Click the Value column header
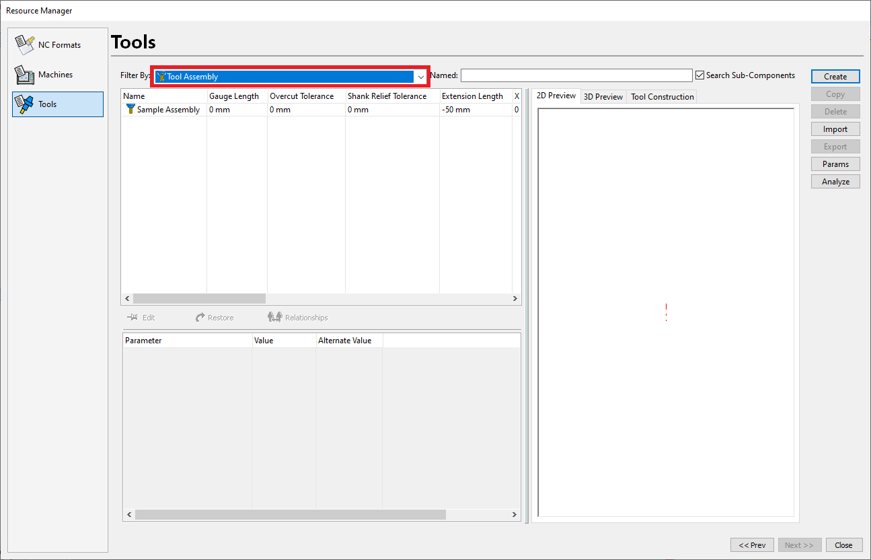871x560 pixels. click(284, 341)
